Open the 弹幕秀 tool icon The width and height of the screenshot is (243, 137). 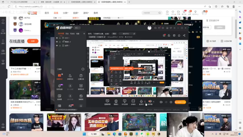[81, 97]
